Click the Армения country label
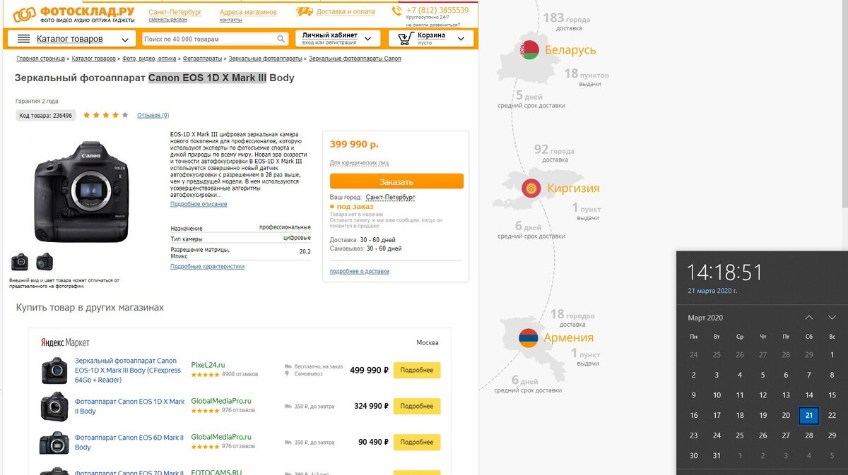 [x=568, y=337]
